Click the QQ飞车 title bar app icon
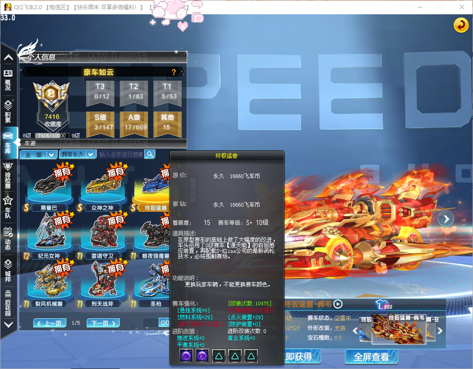Screen dimensions: 473x369 pyautogui.click(x=7, y=6)
